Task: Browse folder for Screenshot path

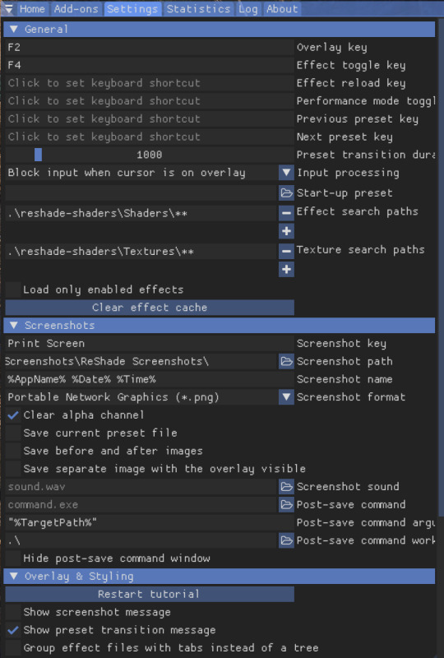Action: 286,361
